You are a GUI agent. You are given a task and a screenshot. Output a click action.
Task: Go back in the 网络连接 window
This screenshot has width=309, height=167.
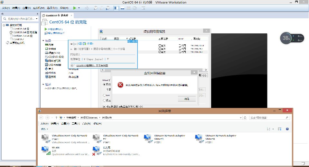[41, 118]
